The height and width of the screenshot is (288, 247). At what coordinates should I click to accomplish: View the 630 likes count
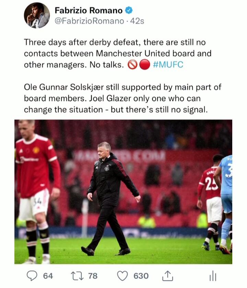tap(141, 276)
